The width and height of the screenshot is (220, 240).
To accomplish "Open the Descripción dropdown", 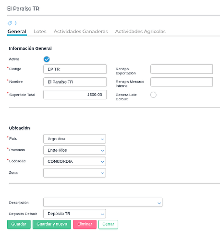I will pyautogui.click(x=103, y=203).
